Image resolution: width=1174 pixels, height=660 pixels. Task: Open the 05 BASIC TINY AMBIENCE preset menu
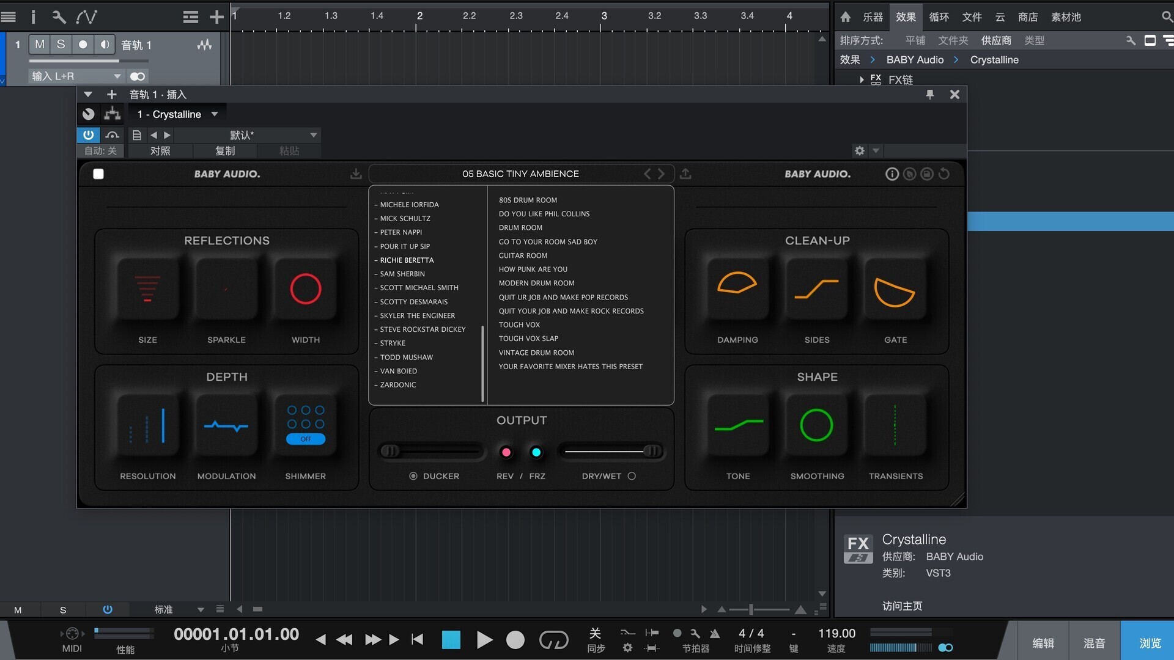[520, 174]
